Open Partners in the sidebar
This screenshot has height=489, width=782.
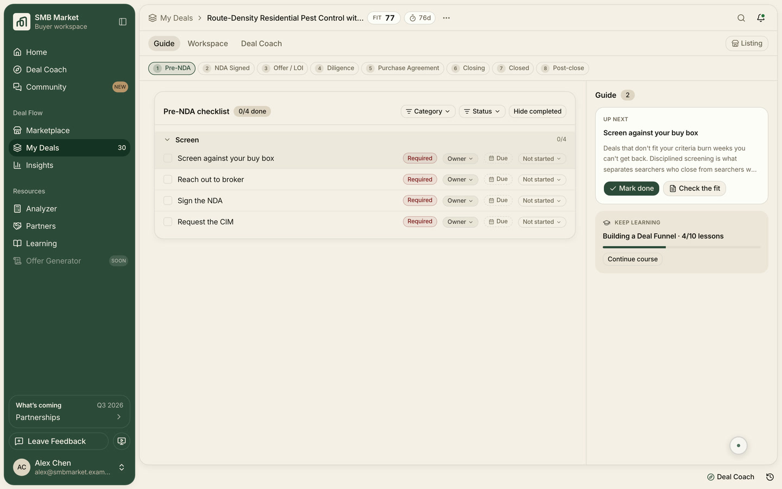coord(70,226)
